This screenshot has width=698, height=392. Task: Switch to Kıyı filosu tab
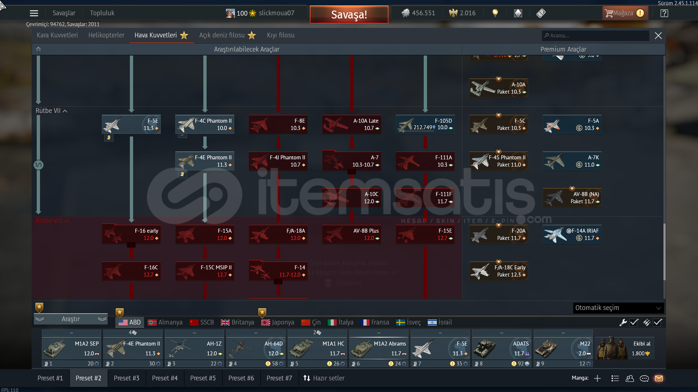point(280,35)
